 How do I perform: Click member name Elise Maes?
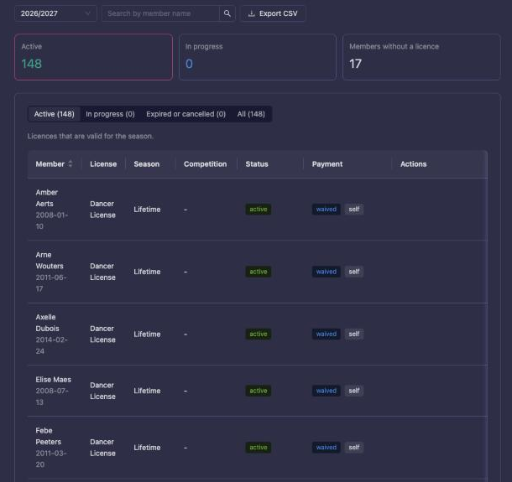(53, 379)
